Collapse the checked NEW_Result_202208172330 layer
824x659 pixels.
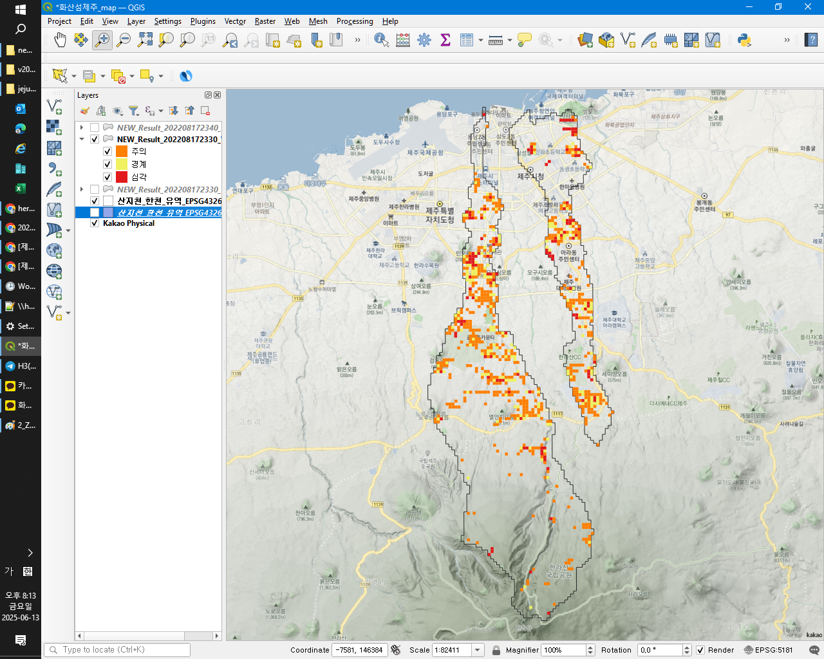pos(82,139)
